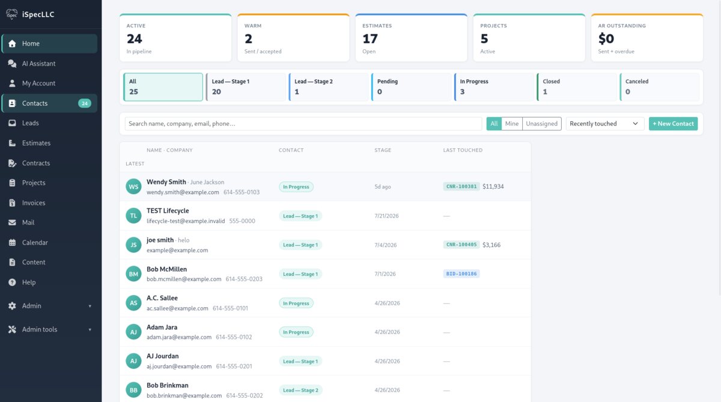Click the Home house icon in sidebar

[12, 44]
